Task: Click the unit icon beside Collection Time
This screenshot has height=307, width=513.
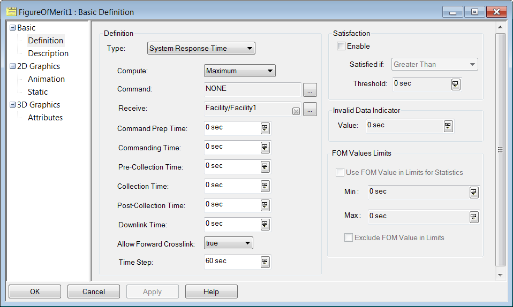Action: (x=265, y=186)
